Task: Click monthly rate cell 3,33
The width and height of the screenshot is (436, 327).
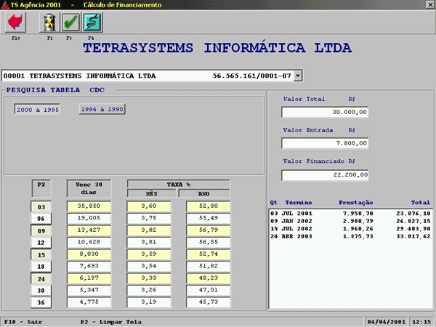Action: coord(149,278)
